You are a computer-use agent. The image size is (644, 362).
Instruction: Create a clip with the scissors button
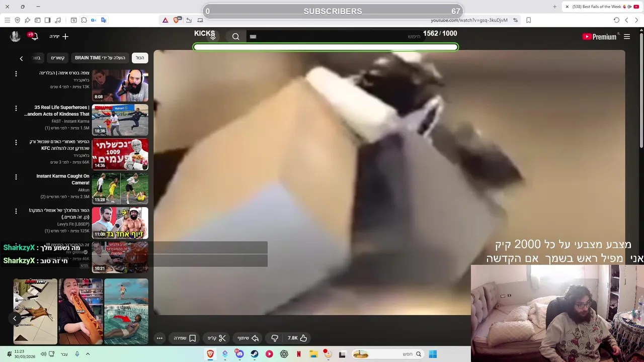tap(217, 338)
